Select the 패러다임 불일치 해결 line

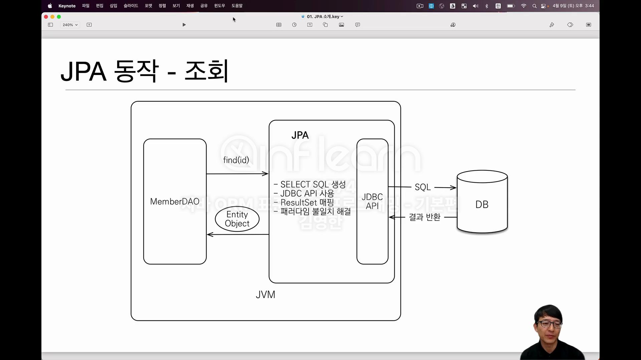(x=312, y=211)
